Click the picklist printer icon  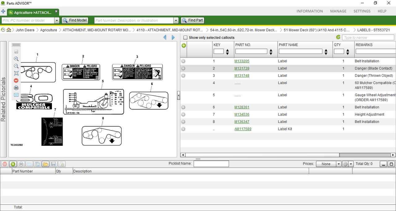point(21,164)
